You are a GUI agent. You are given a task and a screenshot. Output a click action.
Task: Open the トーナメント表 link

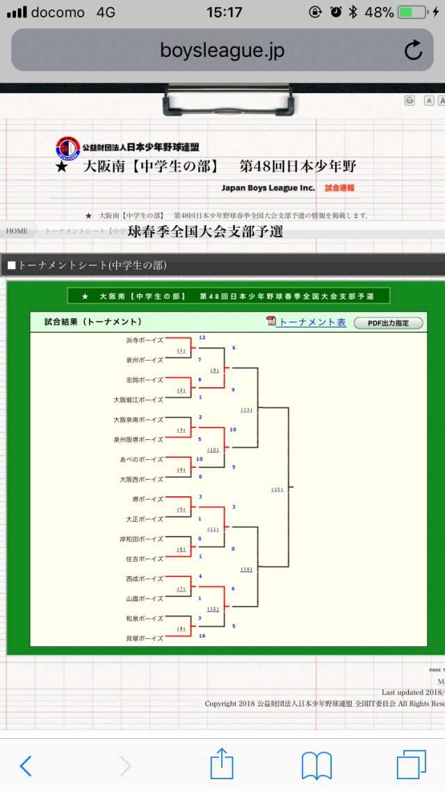coord(311,322)
